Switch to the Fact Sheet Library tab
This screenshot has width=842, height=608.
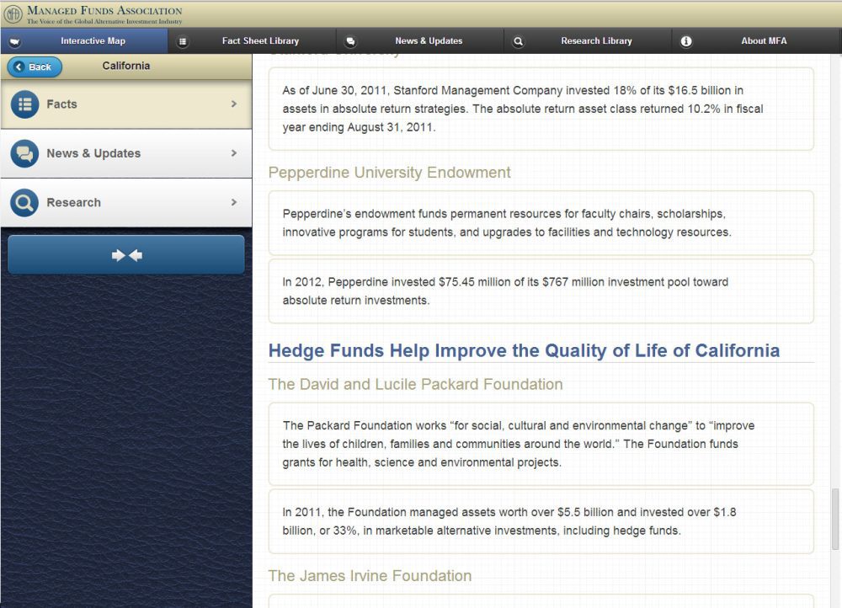tap(252, 40)
